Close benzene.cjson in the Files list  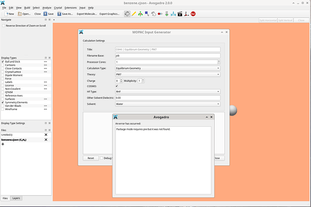(46, 140)
